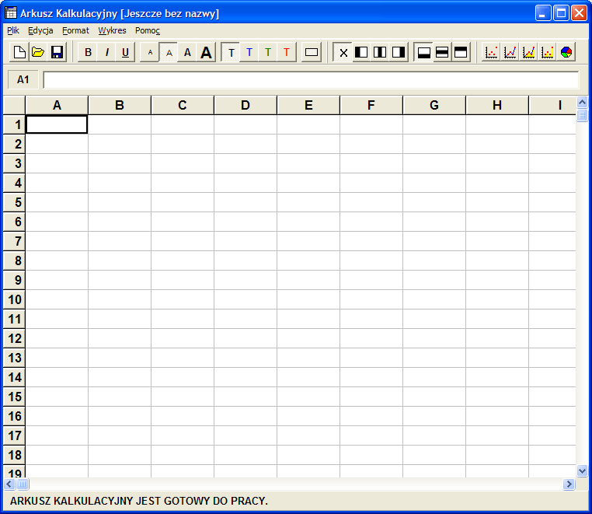Select the largest font size A

tap(206, 52)
